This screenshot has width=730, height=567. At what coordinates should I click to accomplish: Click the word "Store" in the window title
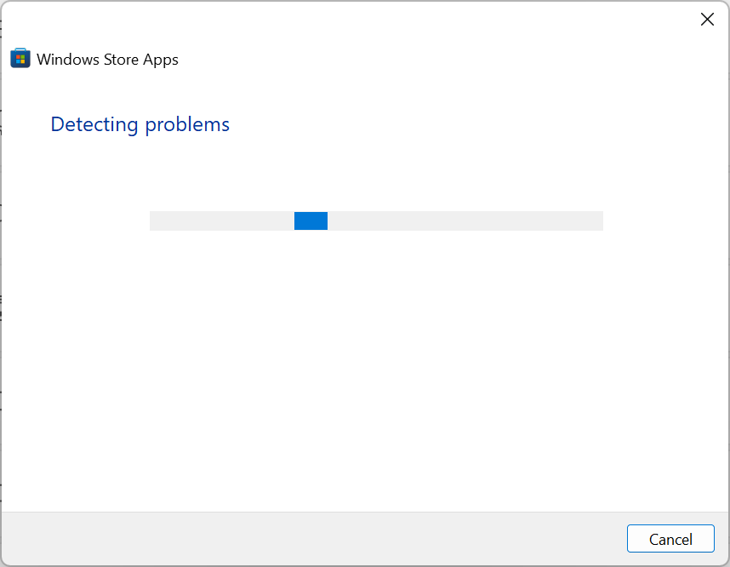(x=123, y=60)
